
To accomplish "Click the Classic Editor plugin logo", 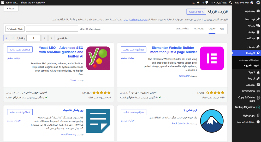I will [98, 121].
